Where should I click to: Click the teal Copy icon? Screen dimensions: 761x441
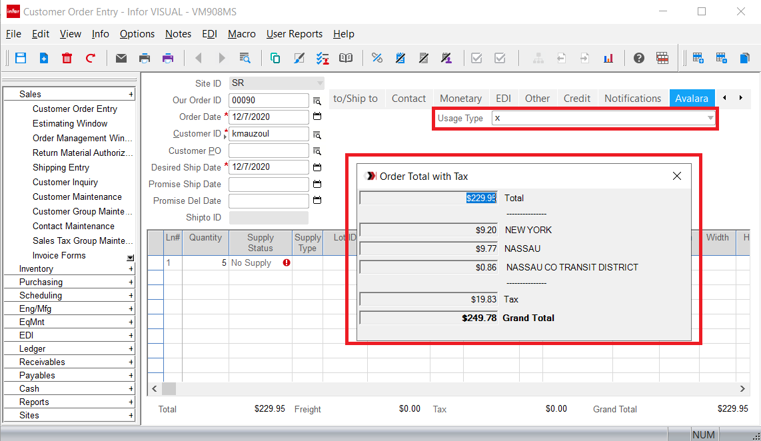coord(275,58)
